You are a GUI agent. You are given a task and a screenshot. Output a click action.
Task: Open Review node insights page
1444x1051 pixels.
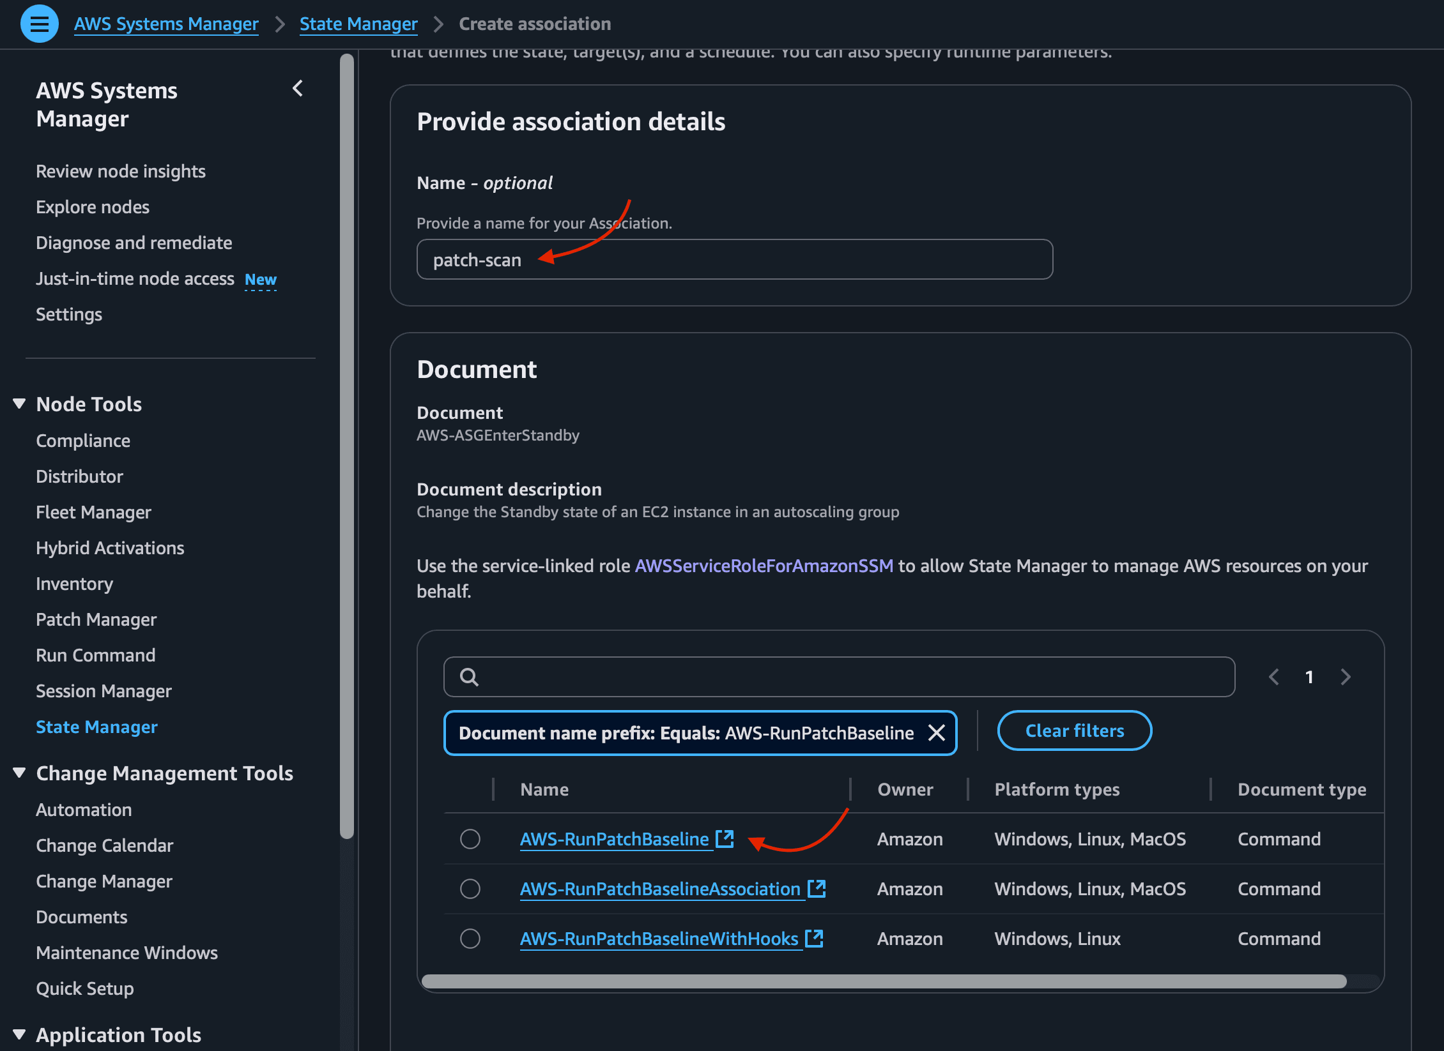[121, 171]
